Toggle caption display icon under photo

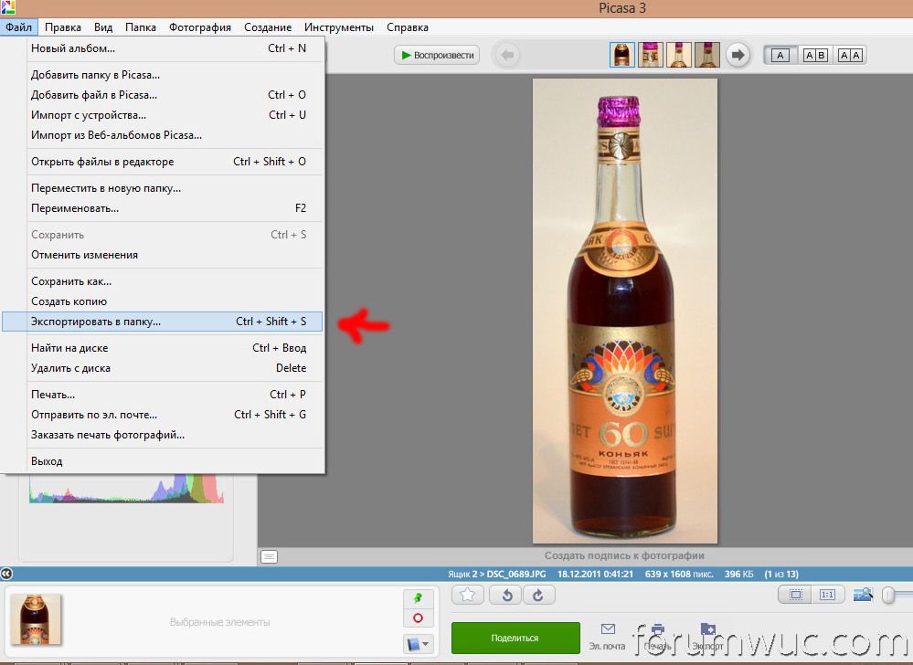coord(269,557)
